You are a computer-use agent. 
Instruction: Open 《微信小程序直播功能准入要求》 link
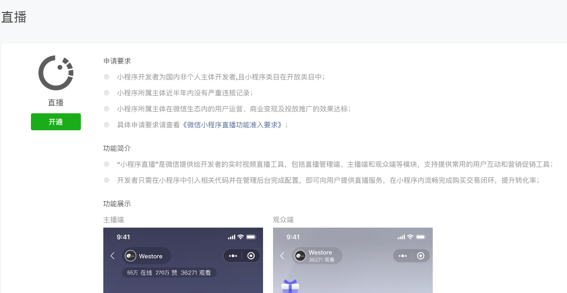232,125
